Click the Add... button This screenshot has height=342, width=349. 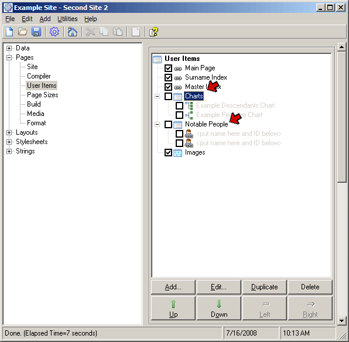point(173,287)
